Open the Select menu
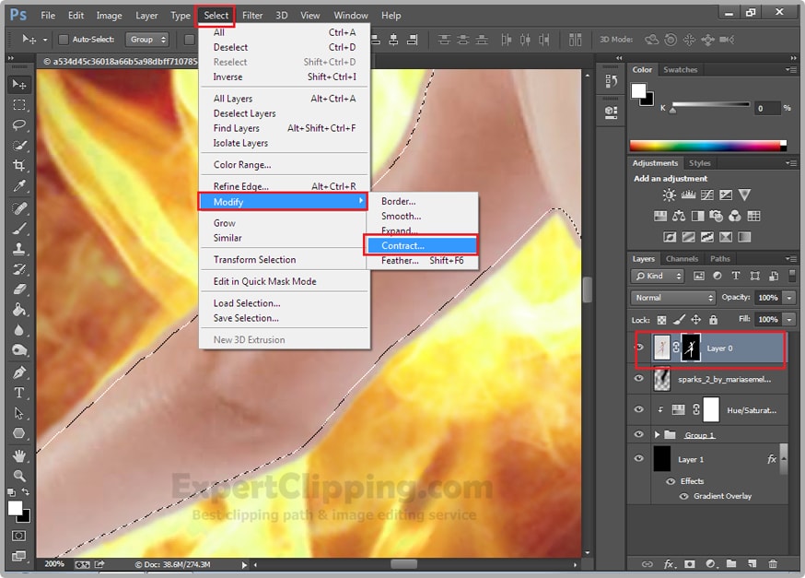Screen dimensions: 805x578 point(216,15)
